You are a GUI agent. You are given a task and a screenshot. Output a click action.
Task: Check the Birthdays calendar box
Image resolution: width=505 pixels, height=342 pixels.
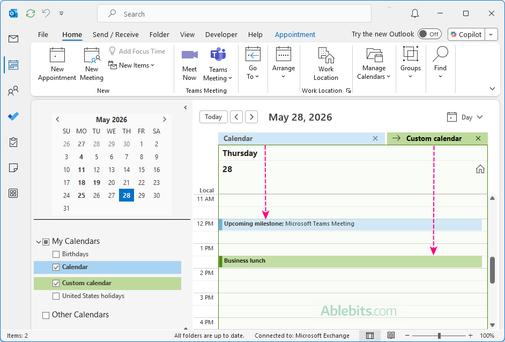(x=56, y=255)
